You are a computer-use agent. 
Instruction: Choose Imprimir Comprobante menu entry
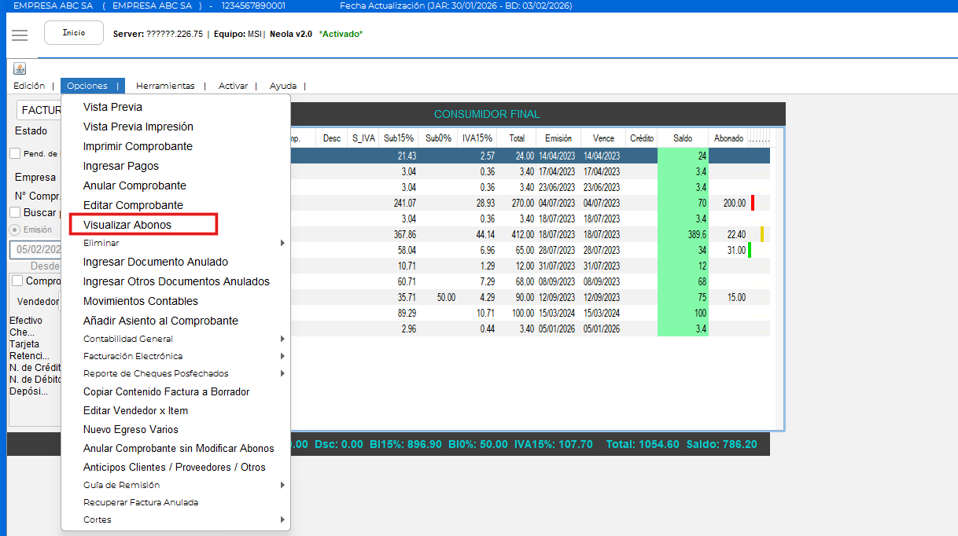click(138, 146)
